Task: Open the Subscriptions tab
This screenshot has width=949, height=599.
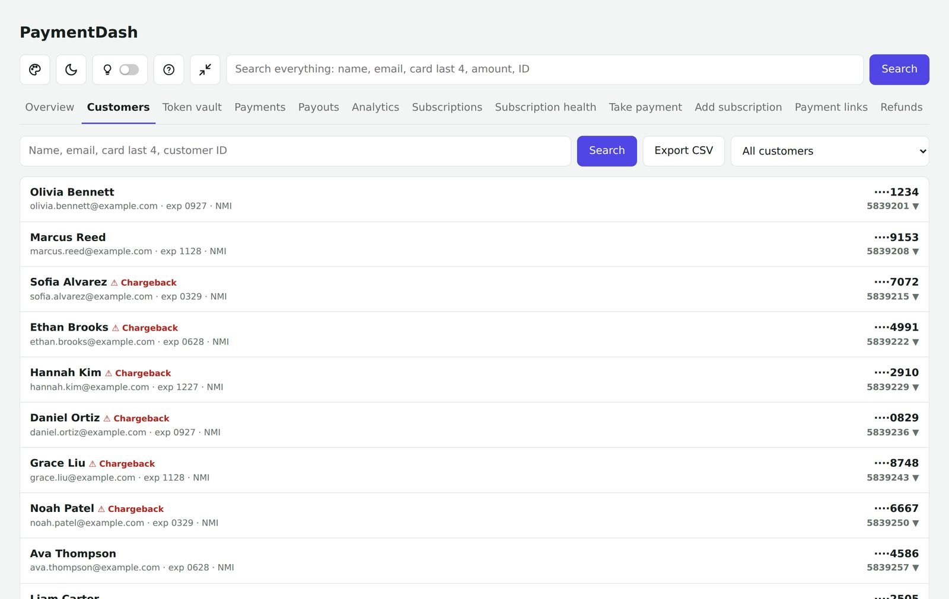Action: [x=447, y=107]
